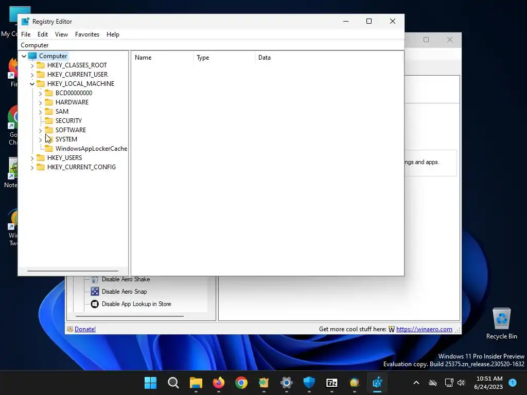Open the Edit menu in Registry Editor
This screenshot has height=395, width=527.
pyautogui.click(x=42, y=34)
